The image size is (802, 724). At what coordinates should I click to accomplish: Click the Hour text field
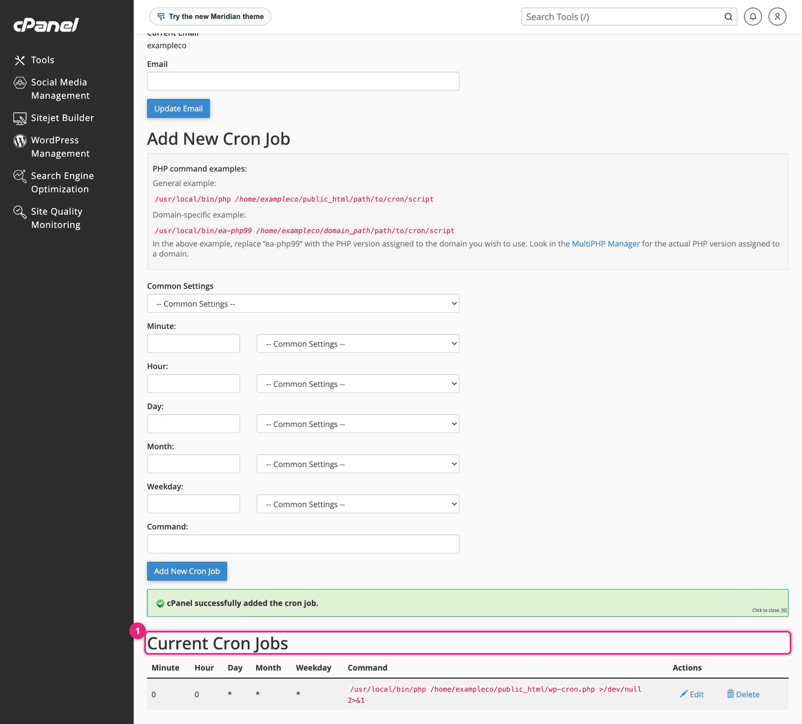coord(193,384)
